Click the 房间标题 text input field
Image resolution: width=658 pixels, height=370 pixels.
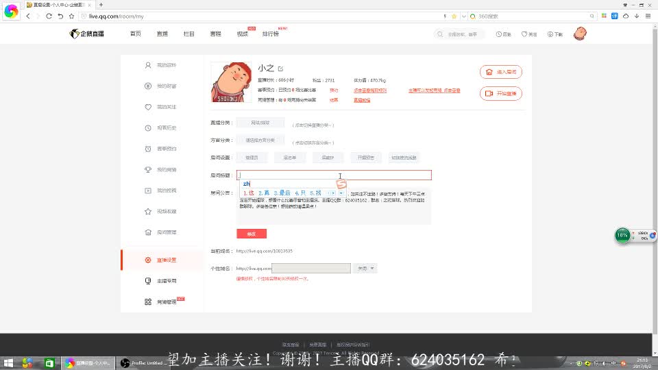point(334,175)
